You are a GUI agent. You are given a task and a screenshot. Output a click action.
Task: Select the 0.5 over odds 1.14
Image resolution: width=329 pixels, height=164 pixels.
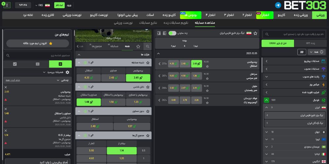(121, 151)
